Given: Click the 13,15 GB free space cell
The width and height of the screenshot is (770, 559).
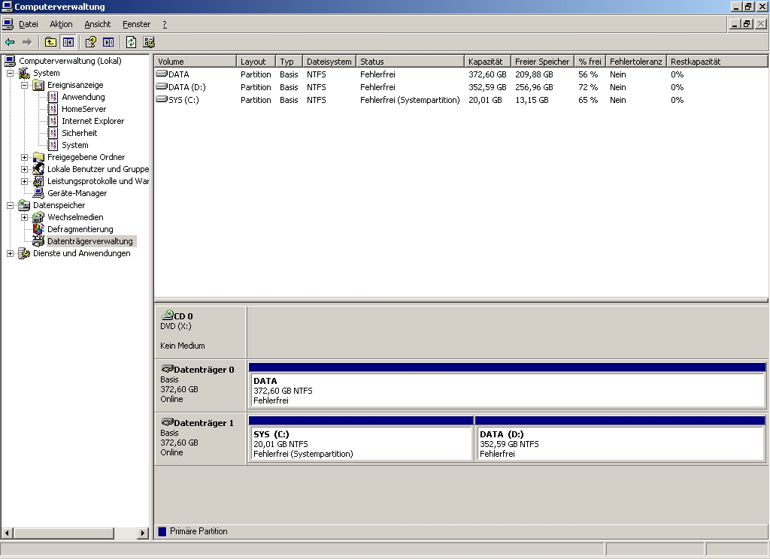Looking at the screenshot, I should [532, 100].
